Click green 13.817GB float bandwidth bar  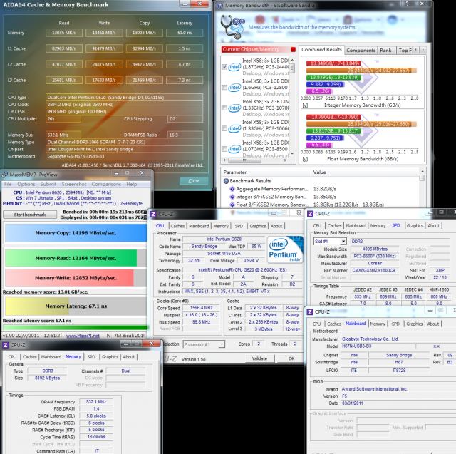[333, 131]
